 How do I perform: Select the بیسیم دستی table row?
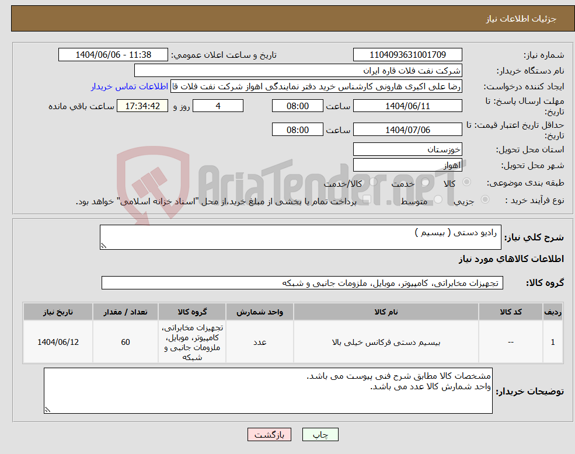coord(292,342)
